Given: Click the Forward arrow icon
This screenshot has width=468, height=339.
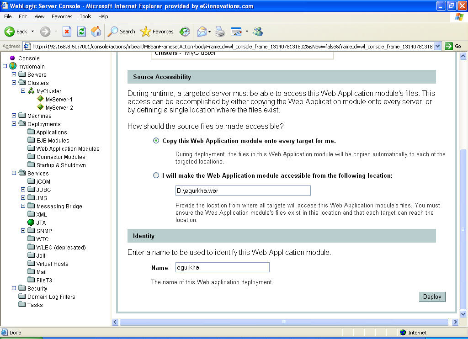Looking at the screenshot, I should pyautogui.click(x=45, y=32).
